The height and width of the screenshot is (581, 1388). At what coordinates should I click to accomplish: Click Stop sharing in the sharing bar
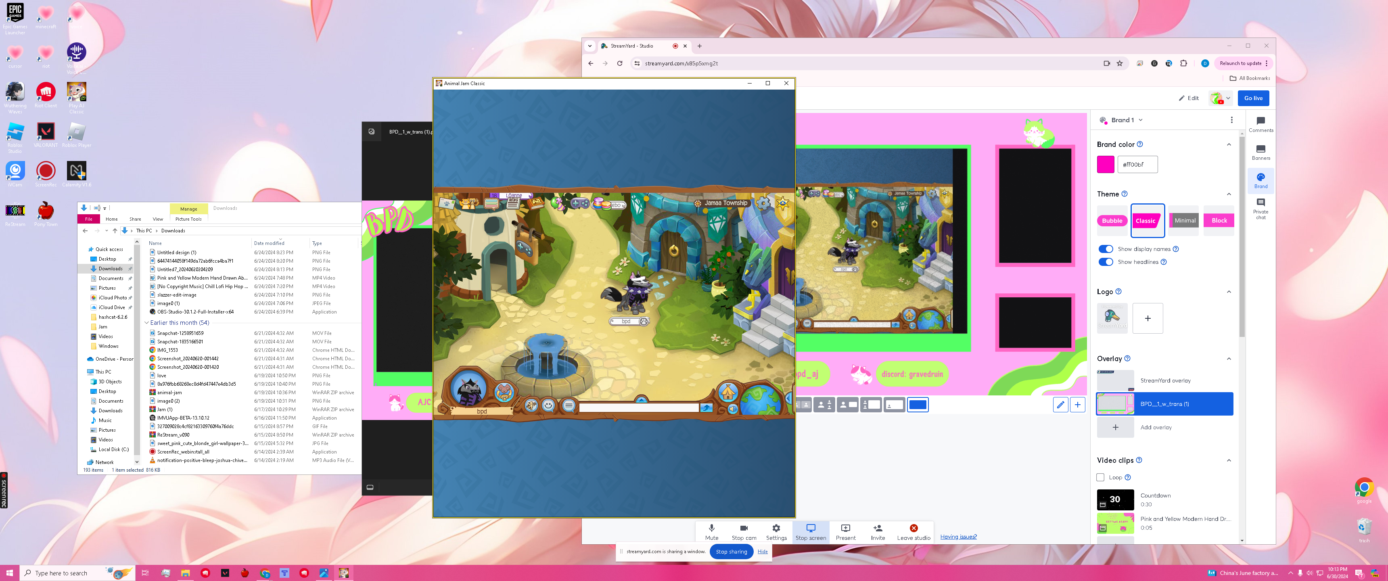click(x=731, y=552)
